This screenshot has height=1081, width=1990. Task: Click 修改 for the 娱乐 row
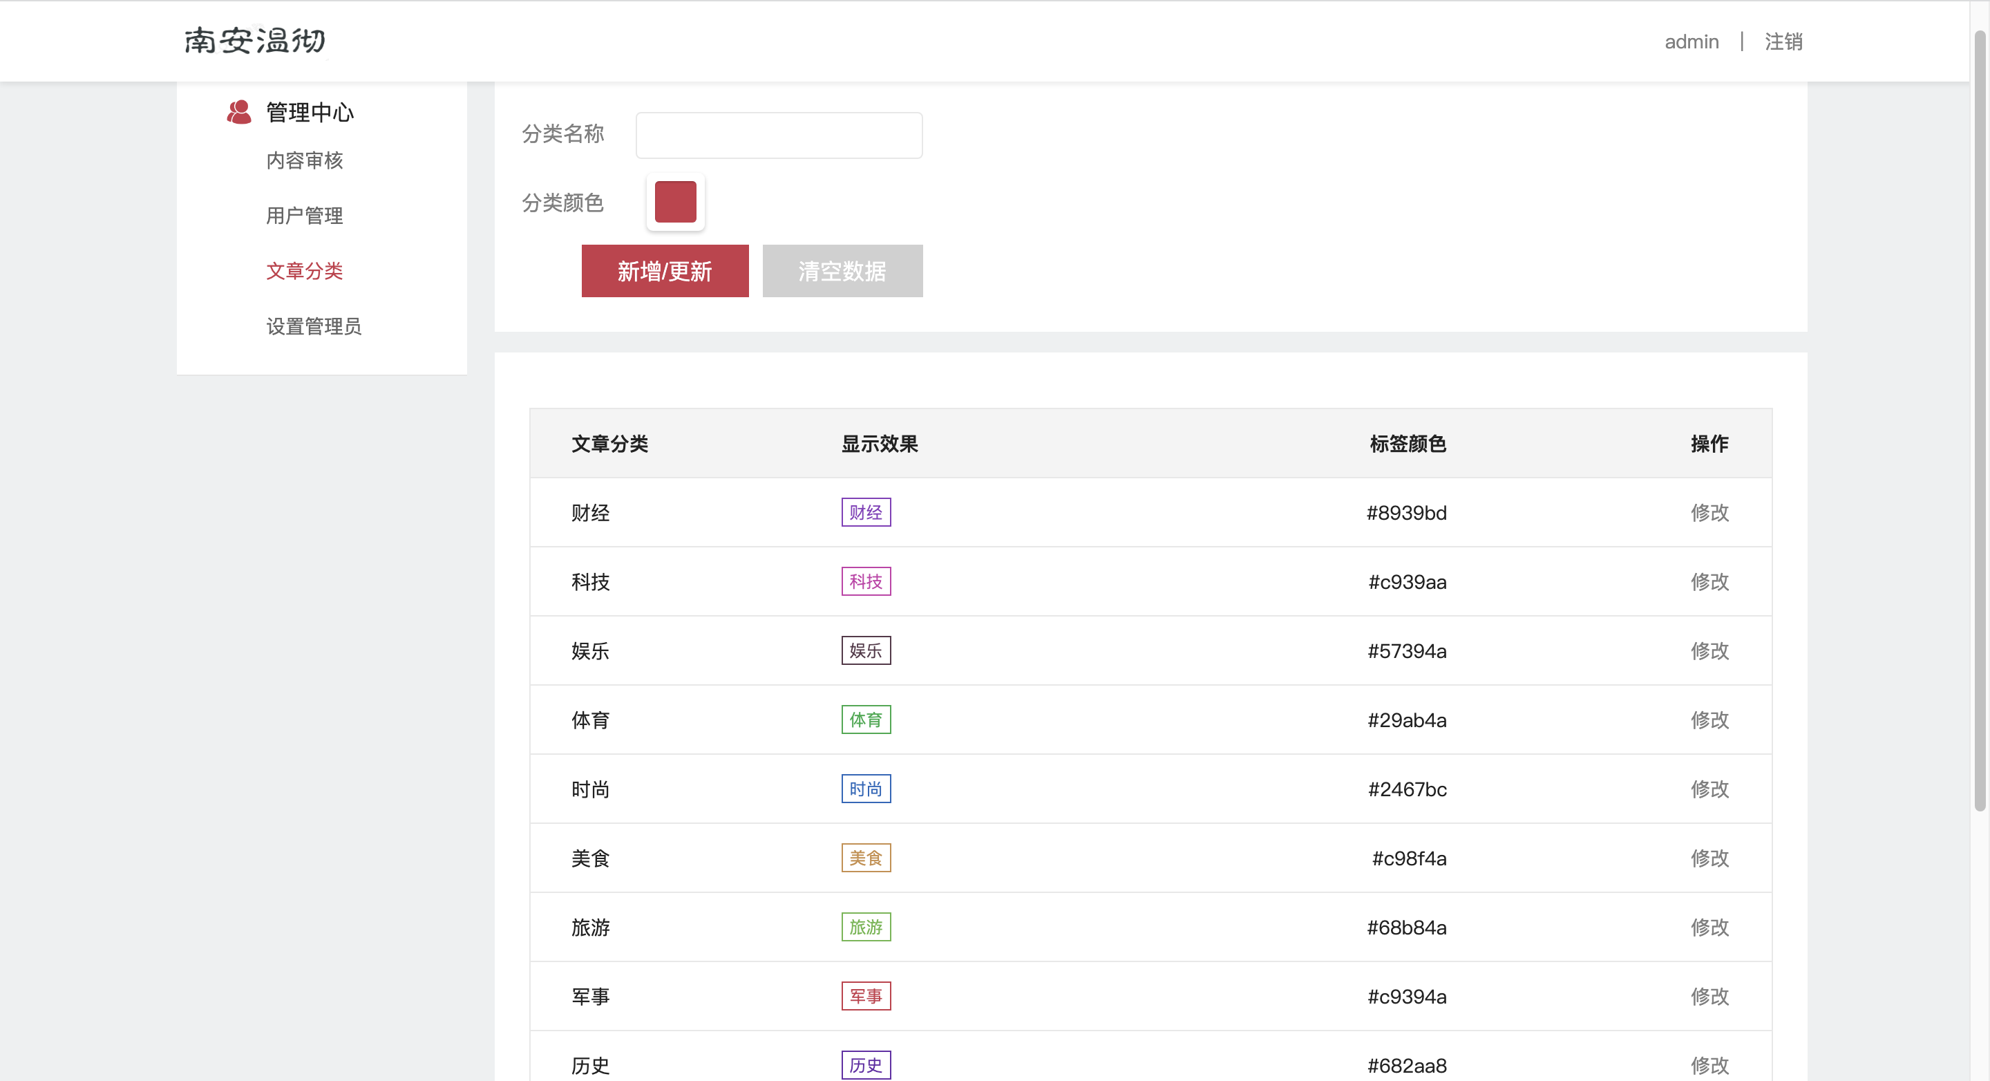point(1709,650)
